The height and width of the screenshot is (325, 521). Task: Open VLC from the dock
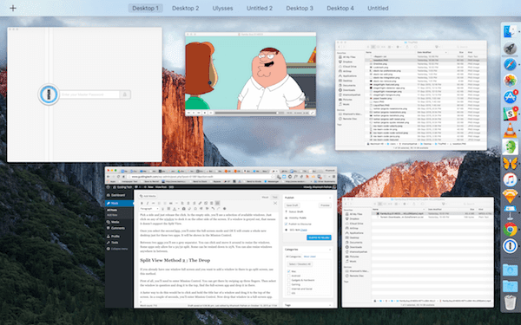click(510, 130)
